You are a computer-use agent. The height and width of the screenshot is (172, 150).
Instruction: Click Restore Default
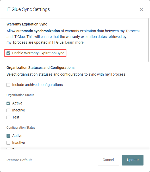[x=19, y=160]
